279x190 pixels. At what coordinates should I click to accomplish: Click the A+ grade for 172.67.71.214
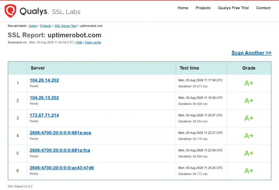(x=249, y=118)
